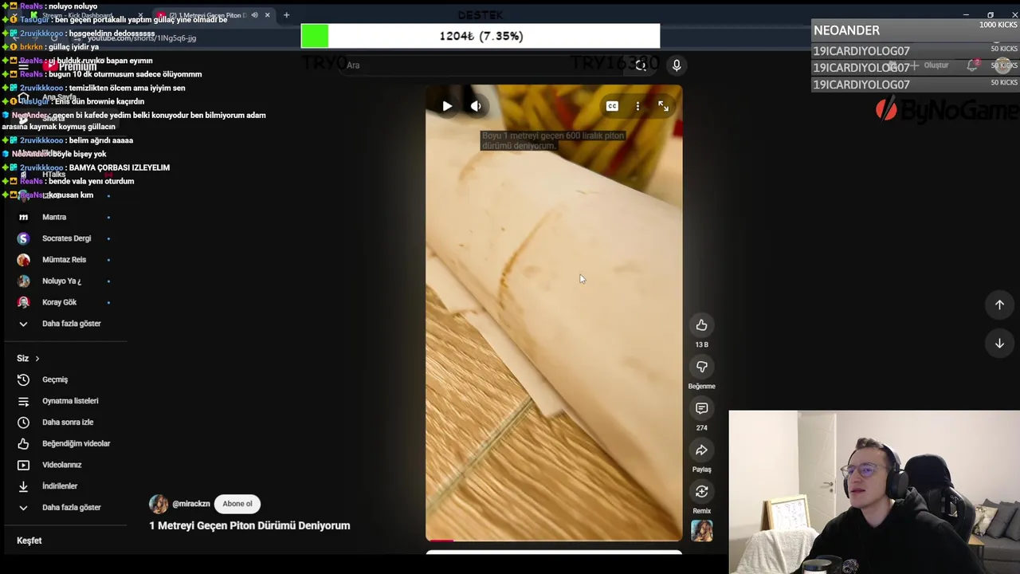Click the İndirilenler download arrow icon

[23, 486]
